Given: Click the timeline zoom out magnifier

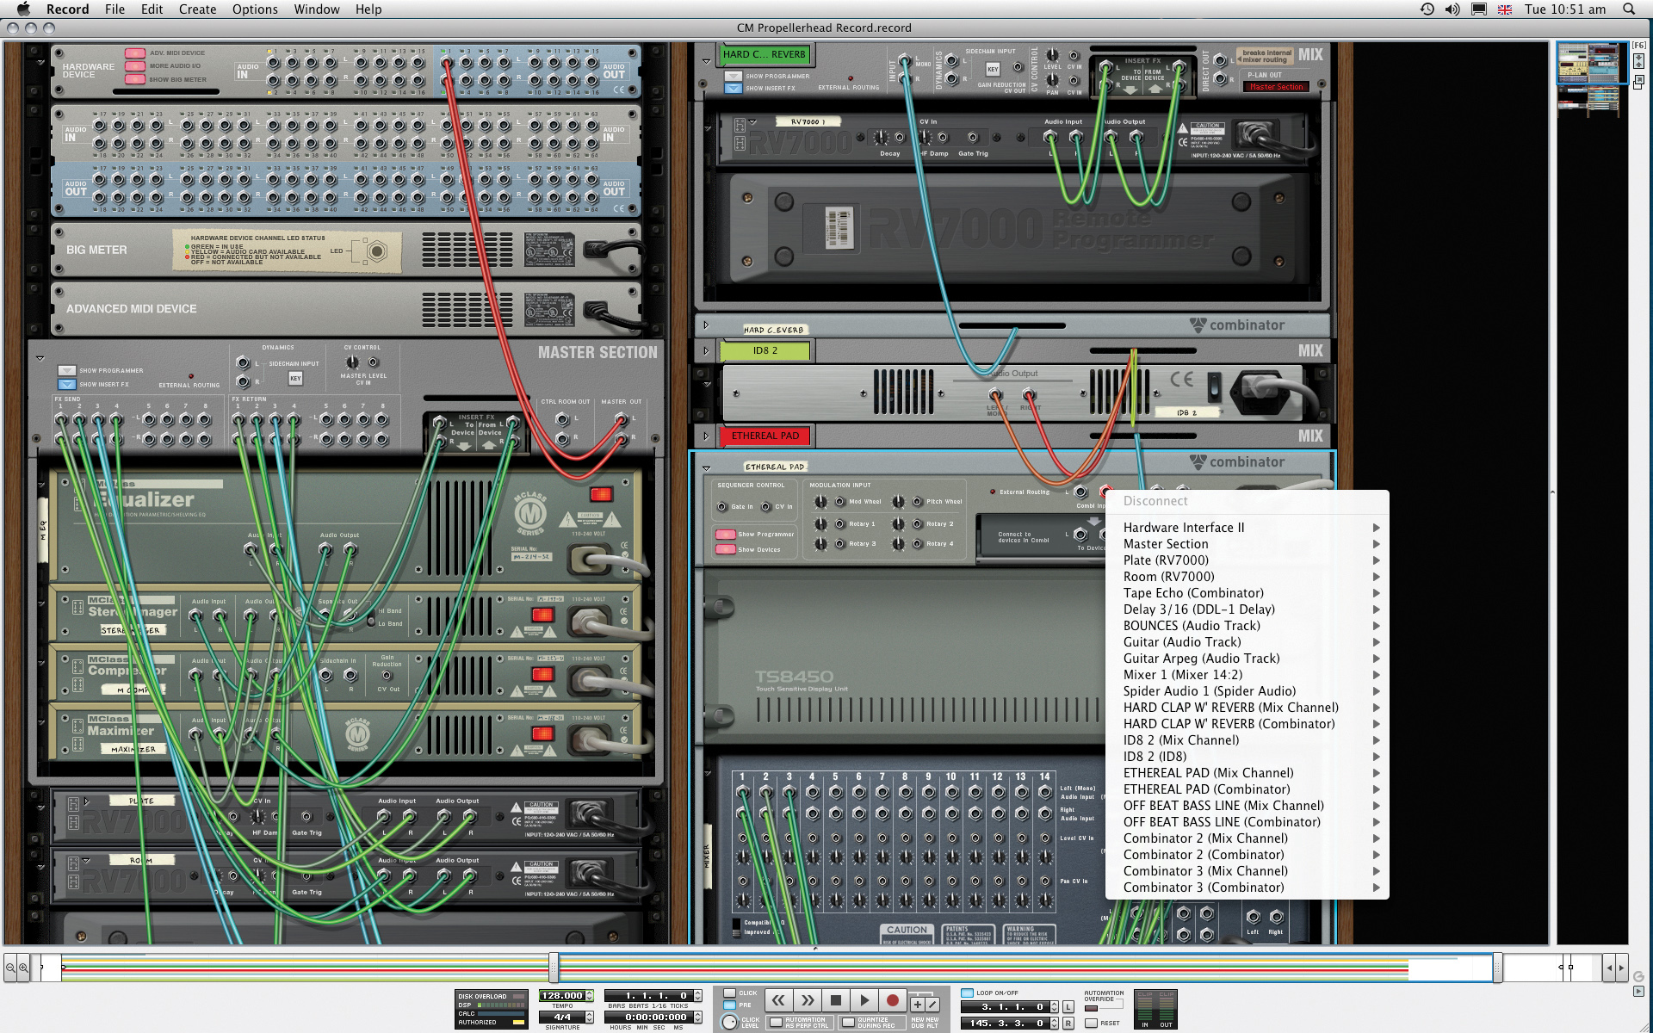Looking at the screenshot, I should (10, 968).
